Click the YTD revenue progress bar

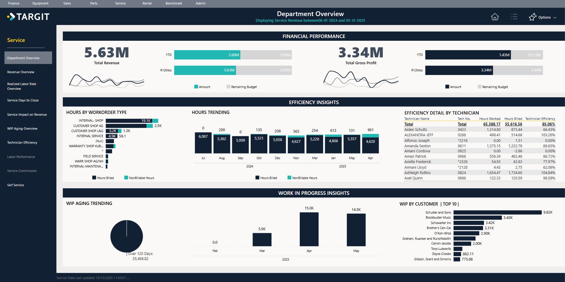point(207,55)
